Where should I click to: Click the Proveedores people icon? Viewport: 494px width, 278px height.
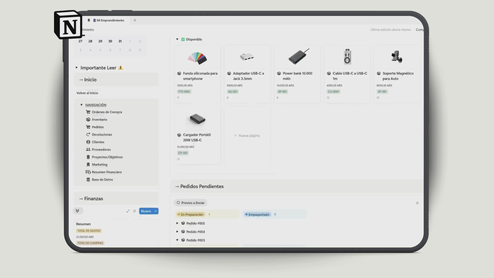click(x=88, y=149)
